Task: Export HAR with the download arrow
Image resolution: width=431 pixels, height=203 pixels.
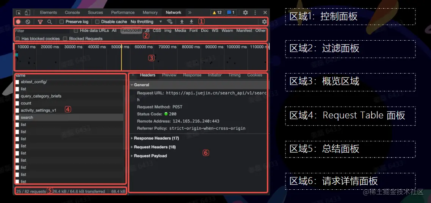Action: tap(191, 22)
